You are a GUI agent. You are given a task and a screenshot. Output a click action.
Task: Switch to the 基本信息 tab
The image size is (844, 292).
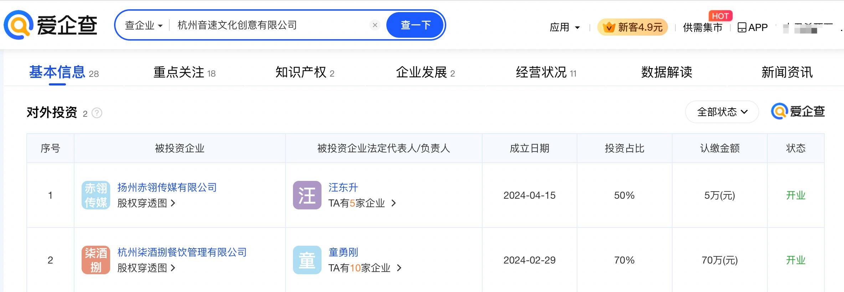[64, 72]
